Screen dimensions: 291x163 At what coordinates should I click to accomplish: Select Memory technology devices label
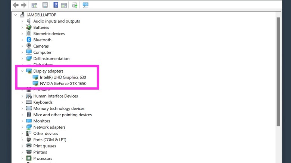pyautogui.click(x=59, y=109)
